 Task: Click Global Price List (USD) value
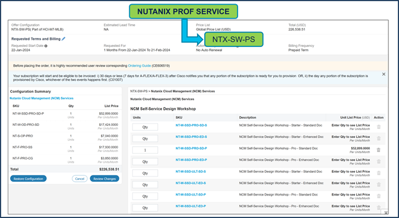pos(213,29)
